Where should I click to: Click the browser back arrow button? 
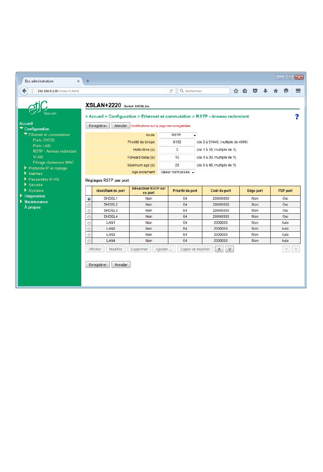pos(24,91)
